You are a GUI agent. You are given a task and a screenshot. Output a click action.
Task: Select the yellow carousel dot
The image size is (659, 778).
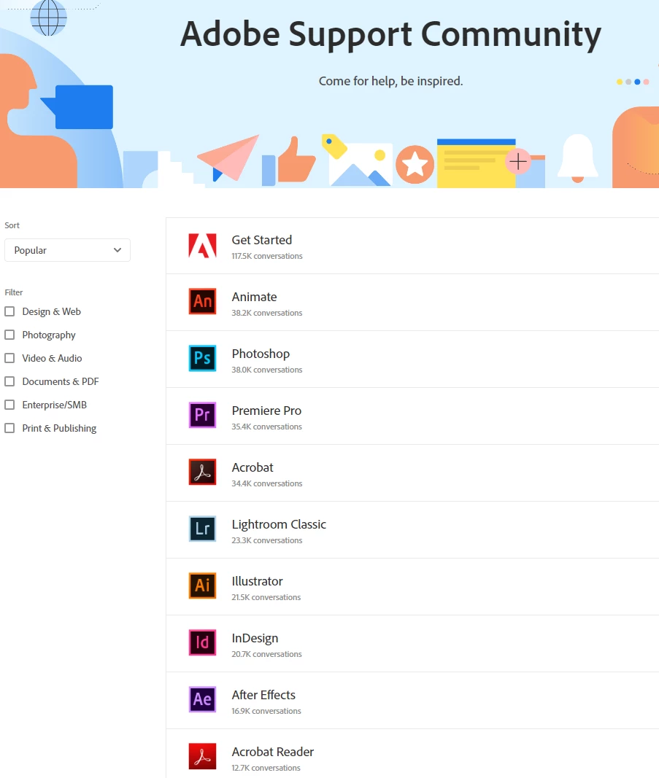620,82
